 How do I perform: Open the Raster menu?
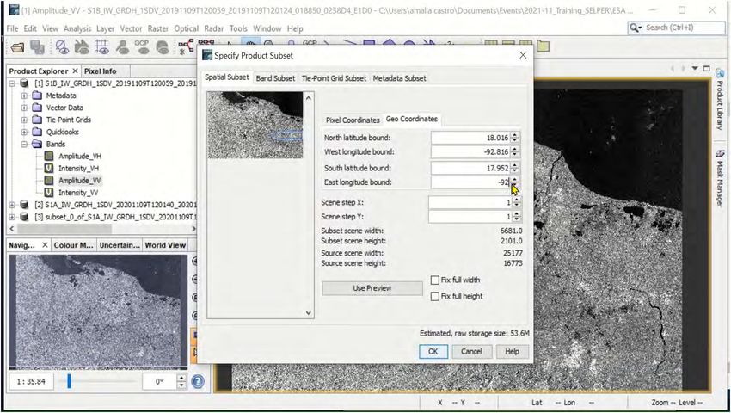[157, 28]
